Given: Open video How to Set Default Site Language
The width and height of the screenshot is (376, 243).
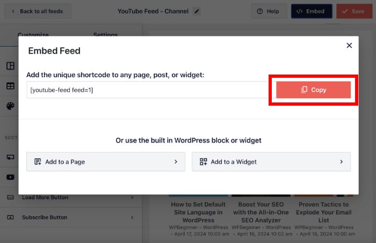Looking at the screenshot, I should click(x=198, y=212).
